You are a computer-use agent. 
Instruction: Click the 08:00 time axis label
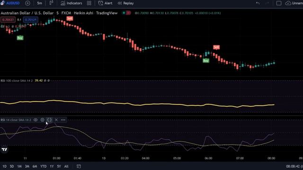click(x=271, y=158)
